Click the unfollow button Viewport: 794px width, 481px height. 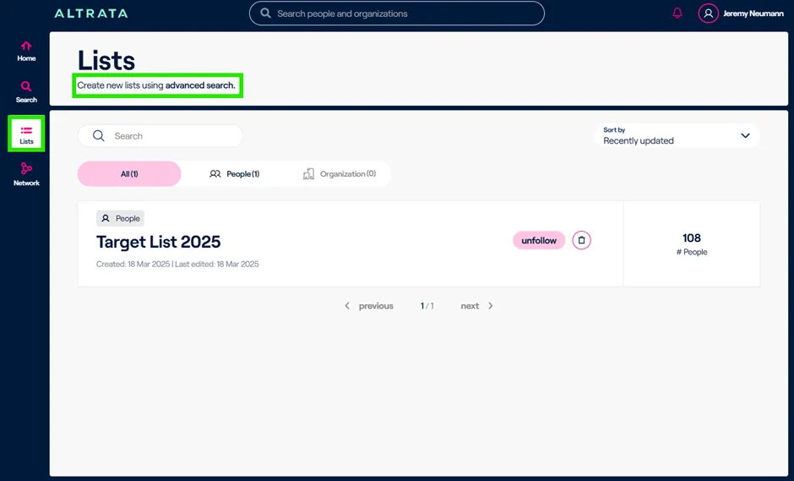click(x=539, y=240)
